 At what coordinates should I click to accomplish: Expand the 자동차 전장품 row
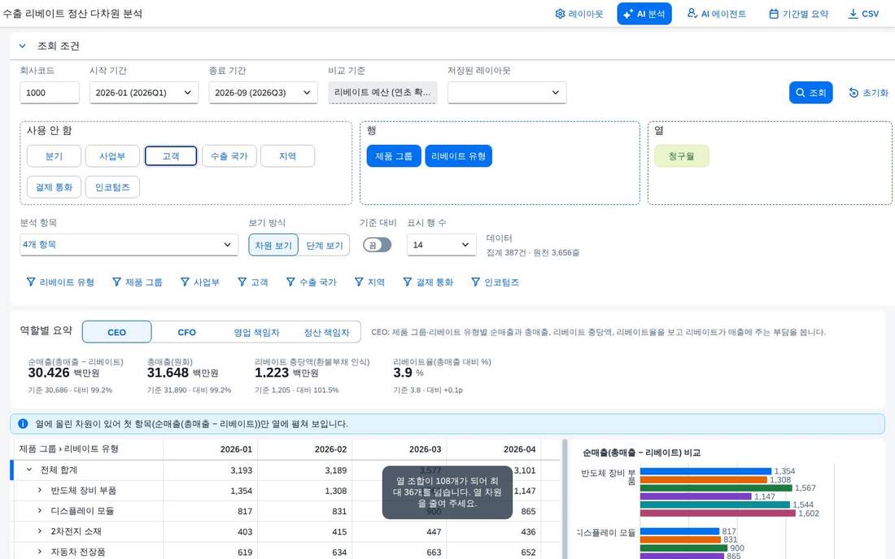[x=39, y=552]
